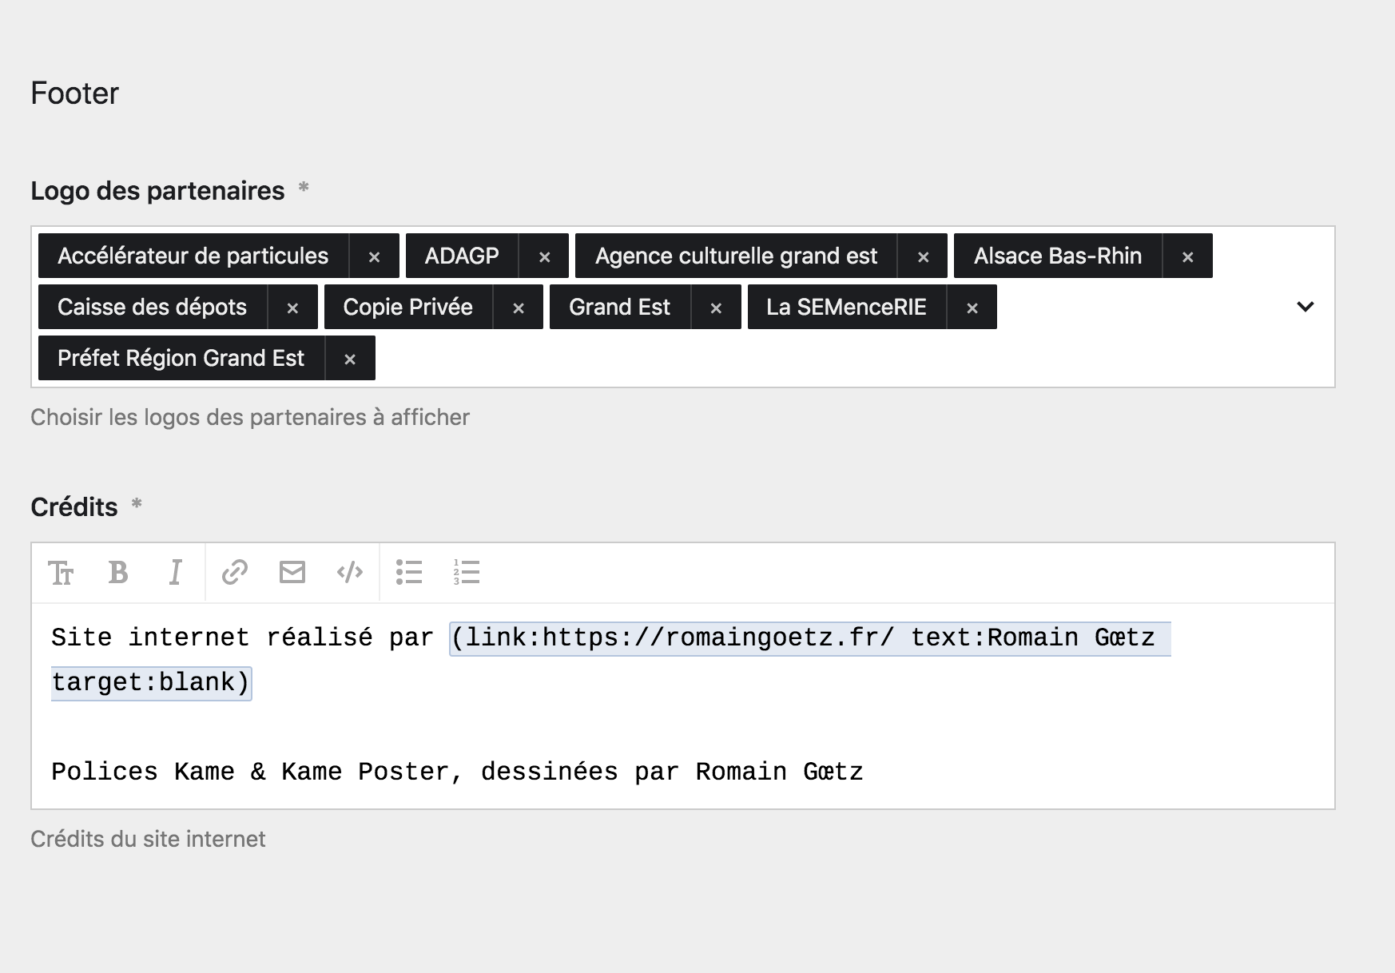This screenshot has width=1395, height=973.
Task: Remove the ADAGP partner tag
Action: (x=544, y=256)
